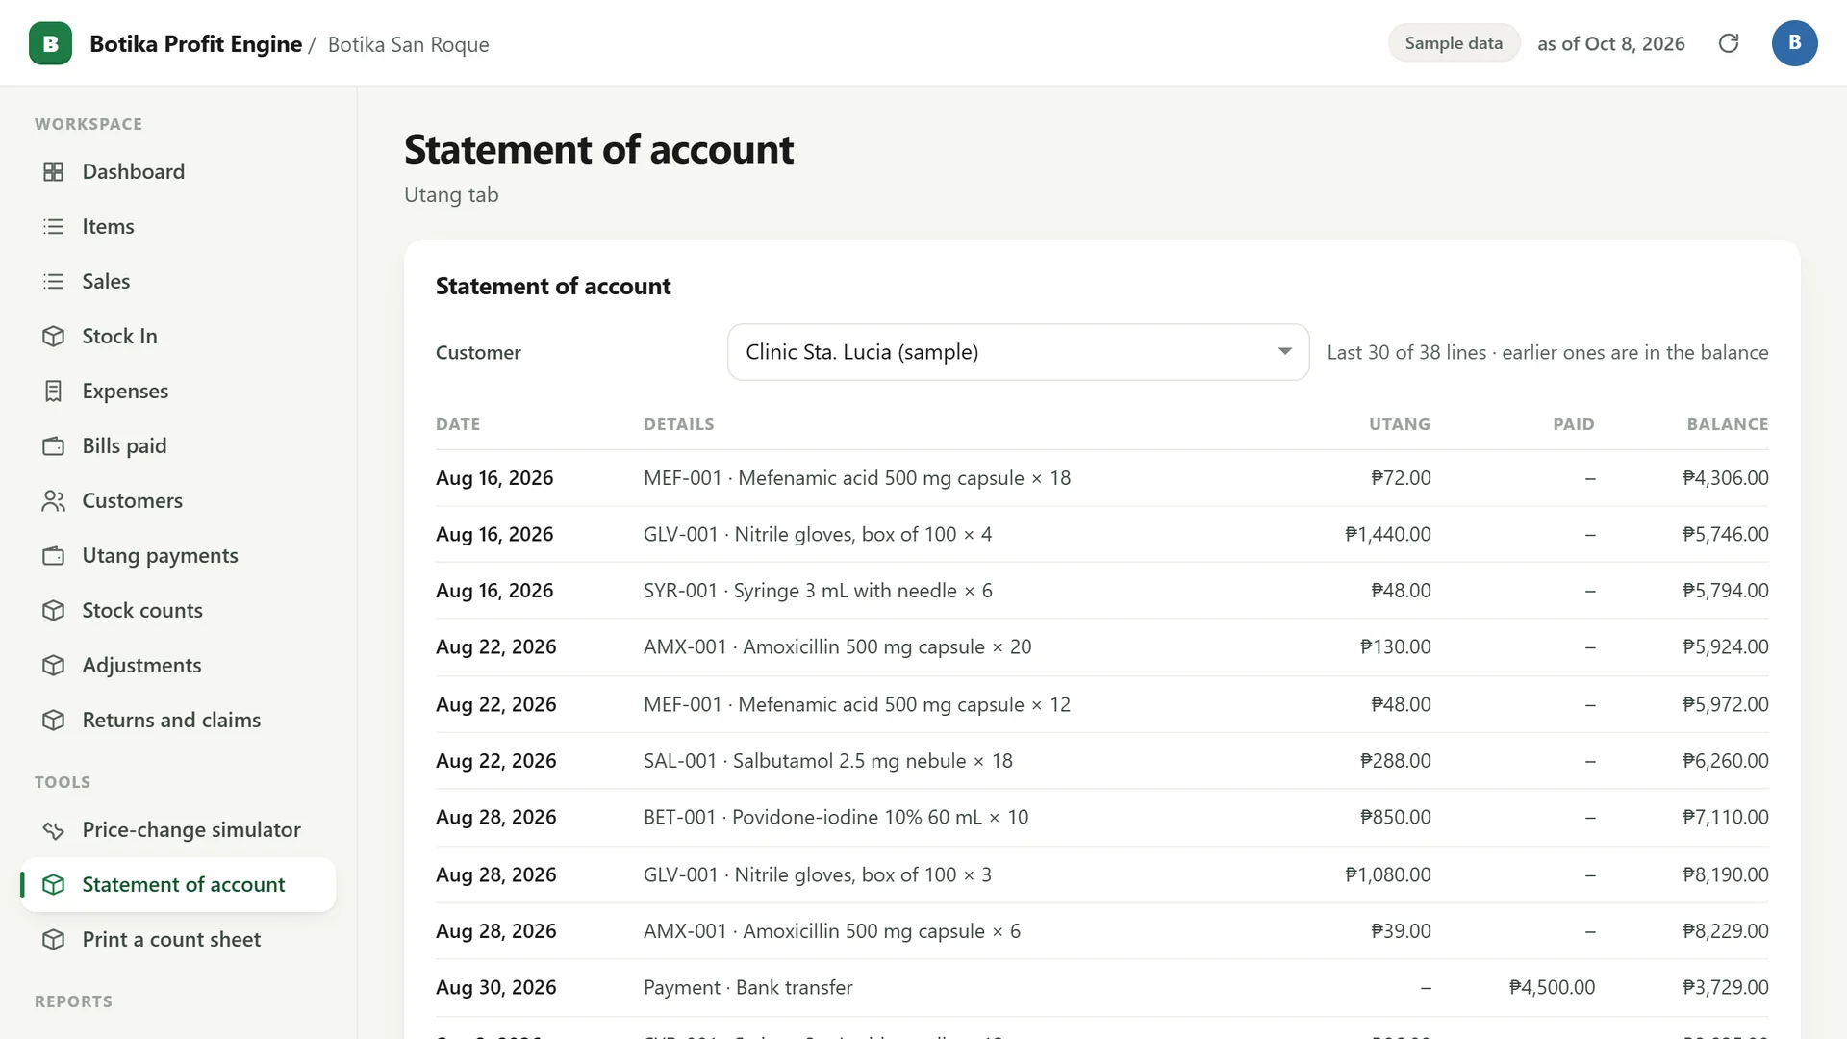Click the ₱3,729.00 balance value
This screenshot has width=1847, height=1039.
1725,987
